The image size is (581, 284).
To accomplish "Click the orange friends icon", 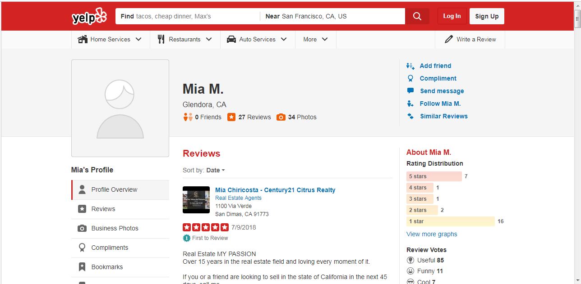I will 188,117.
